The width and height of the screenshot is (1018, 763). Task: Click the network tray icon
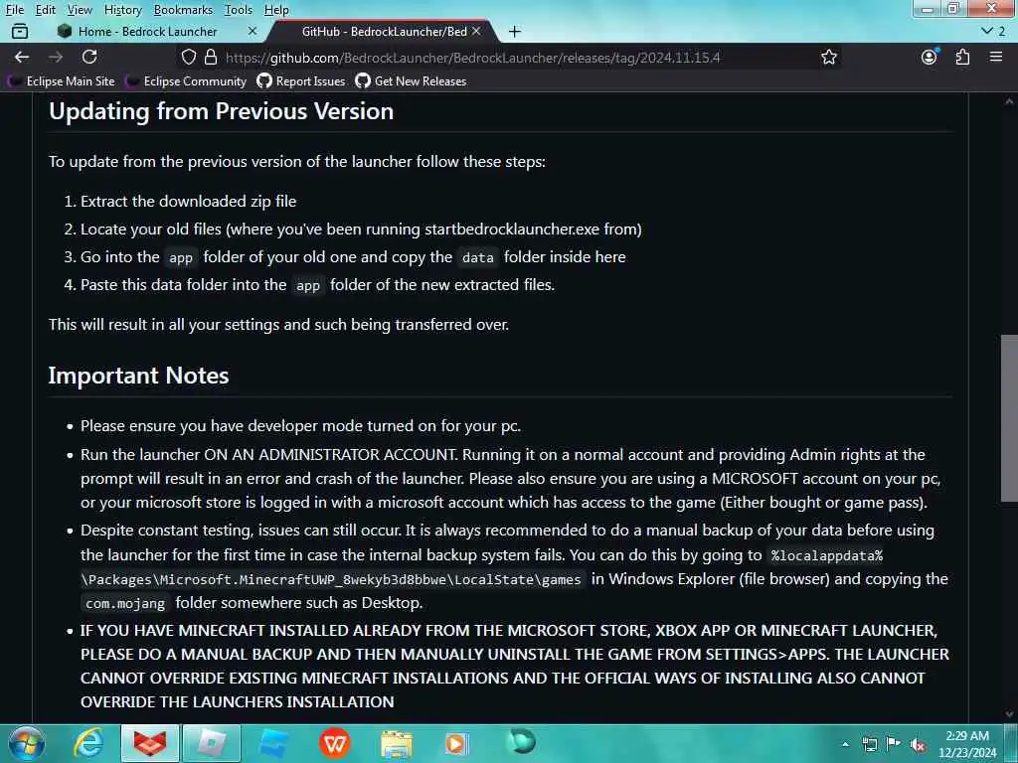[x=869, y=744]
